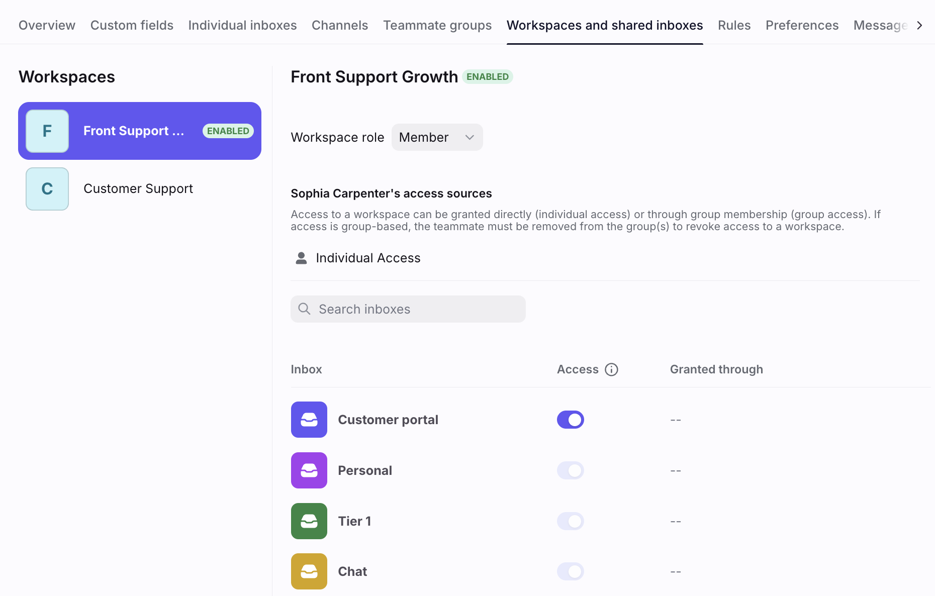Click the Search inboxes field
The image size is (935, 596).
(x=408, y=309)
